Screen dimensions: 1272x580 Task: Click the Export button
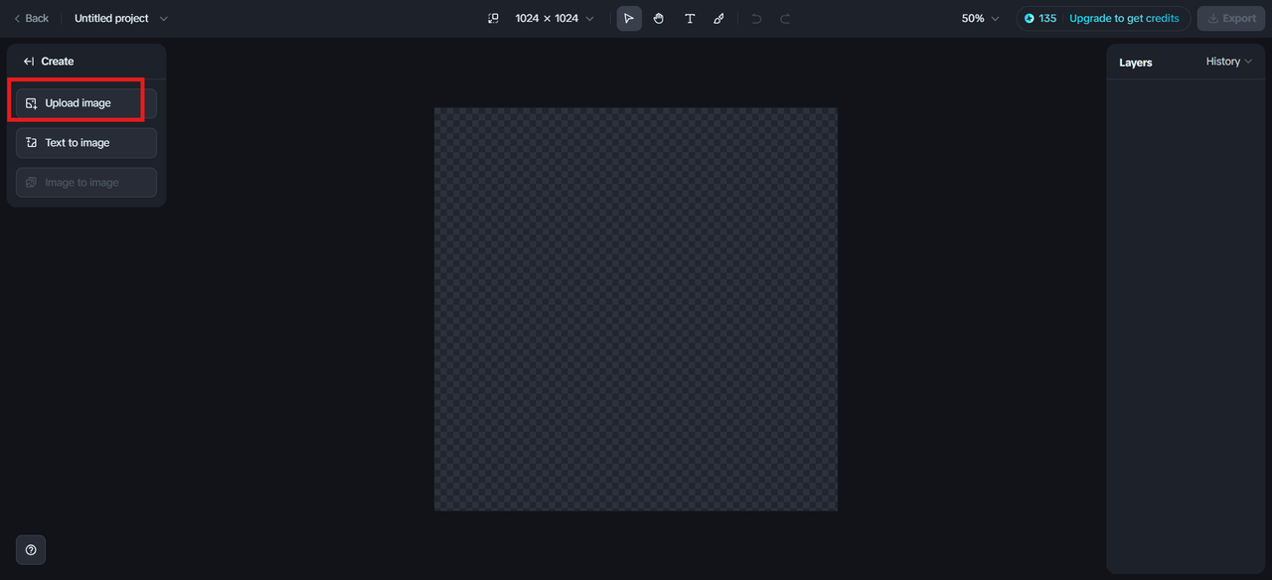(1231, 18)
